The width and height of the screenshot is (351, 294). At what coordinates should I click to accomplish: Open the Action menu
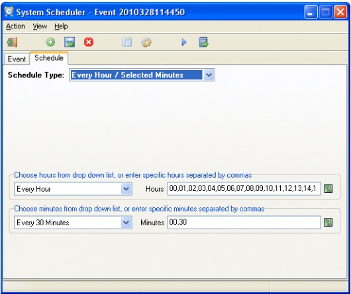[15, 26]
